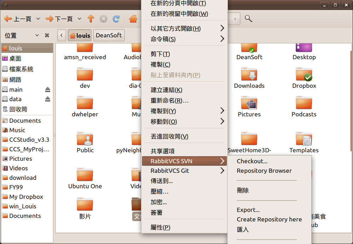Open Repository Browser in SVN submenu
Viewport: 353px width, 244px height.
(x=269, y=171)
